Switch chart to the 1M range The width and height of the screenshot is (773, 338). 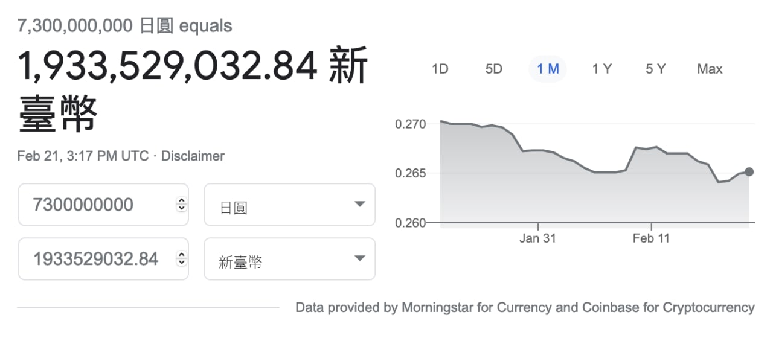[548, 69]
